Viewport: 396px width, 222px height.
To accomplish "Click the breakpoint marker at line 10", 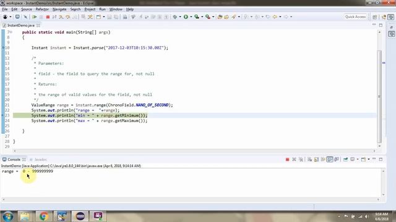I will tap(3, 47).
